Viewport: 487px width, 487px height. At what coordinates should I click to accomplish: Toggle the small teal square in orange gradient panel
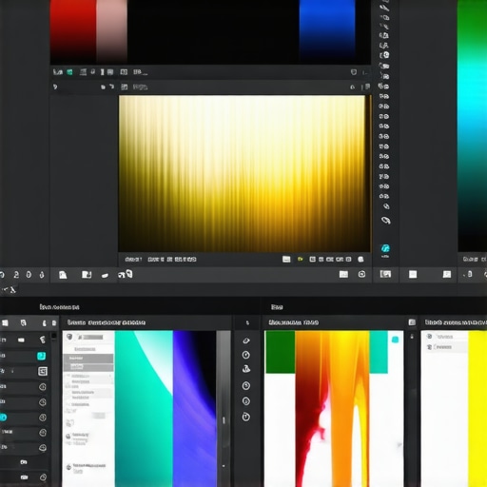(x=395, y=340)
